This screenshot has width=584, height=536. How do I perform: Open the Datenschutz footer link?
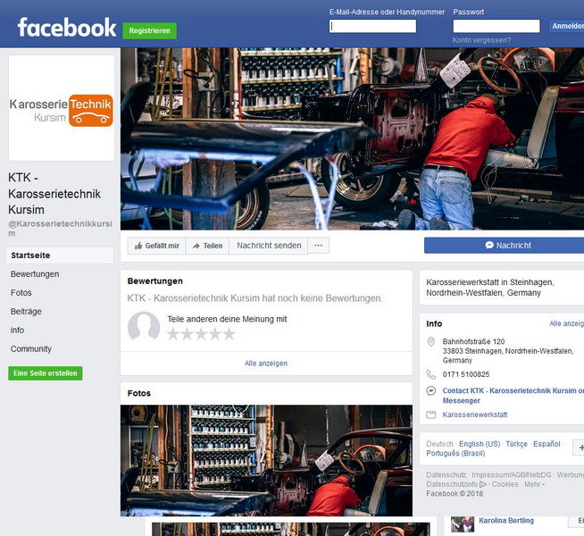pos(446,475)
